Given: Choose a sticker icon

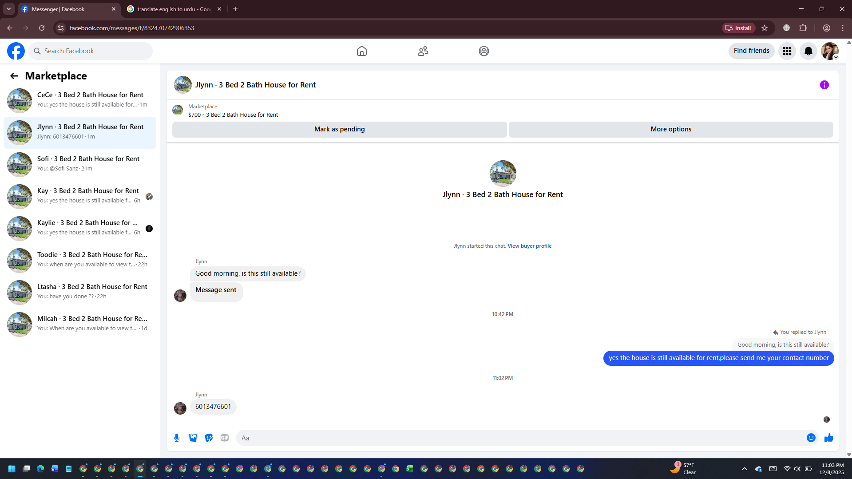Looking at the screenshot, I should pyautogui.click(x=209, y=438).
